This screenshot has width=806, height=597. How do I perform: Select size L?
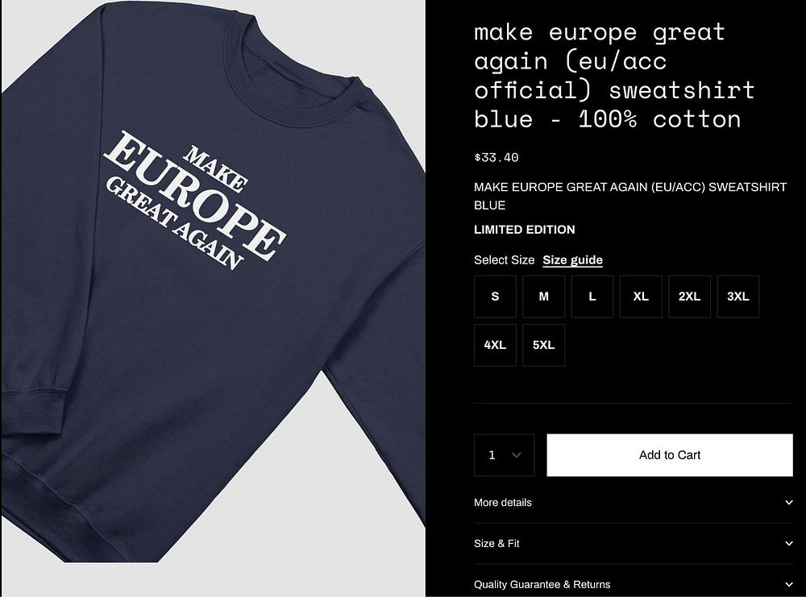coord(592,296)
